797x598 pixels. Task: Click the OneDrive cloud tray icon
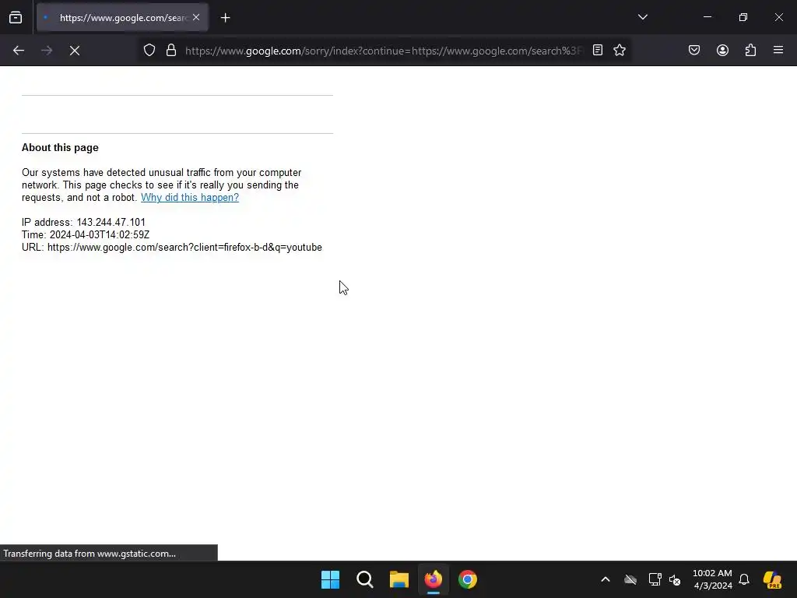630,579
